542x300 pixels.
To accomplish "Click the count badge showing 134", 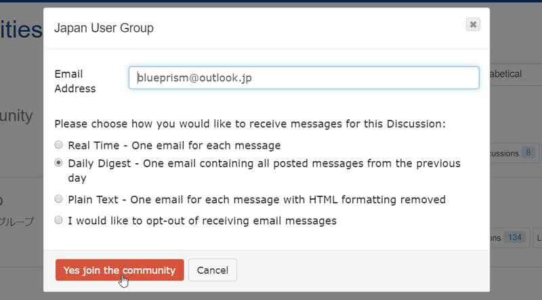I will (514, 238).
